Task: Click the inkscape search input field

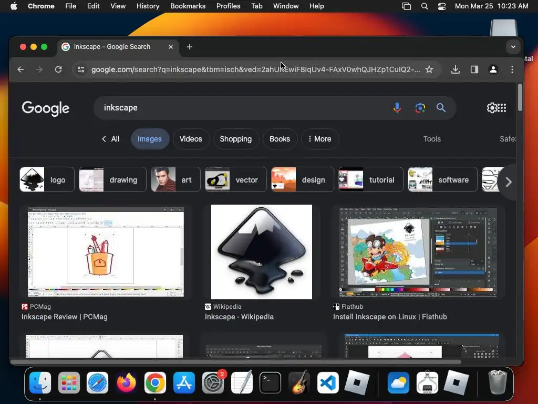Action: coord(240,108)
